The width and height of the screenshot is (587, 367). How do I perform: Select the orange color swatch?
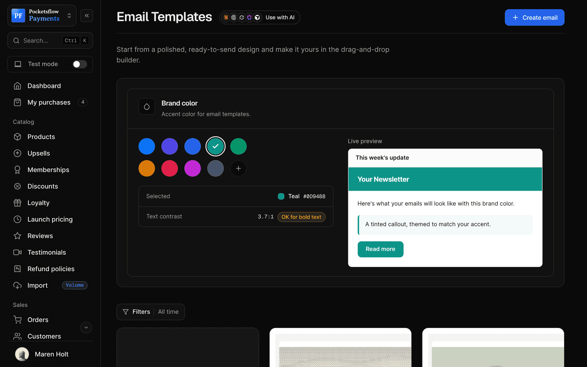pyautogui.click(x=147, y=168)
